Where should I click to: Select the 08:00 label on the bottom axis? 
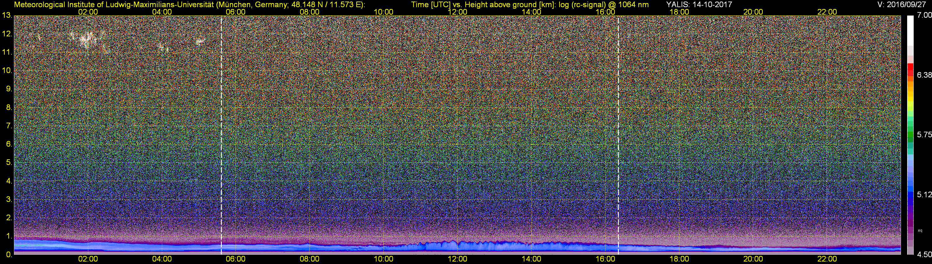(309, 259)
